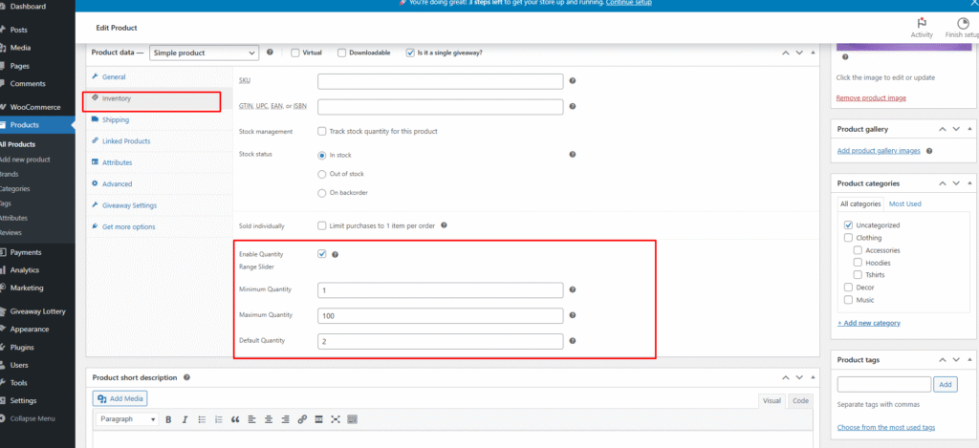Open WooCommerce in the admin sidebar

pos(34,106)
